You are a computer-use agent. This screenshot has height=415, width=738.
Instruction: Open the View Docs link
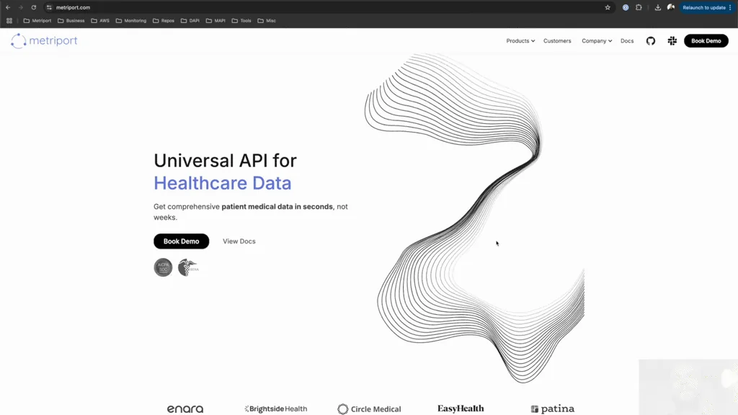(x=239, y=241)
